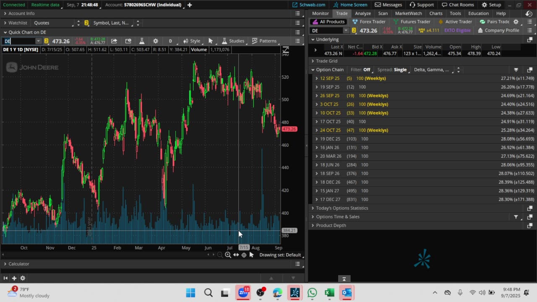Switch to the Monitor tab
The height and width of the screenshot is (302, 537).
pos(321,13)
